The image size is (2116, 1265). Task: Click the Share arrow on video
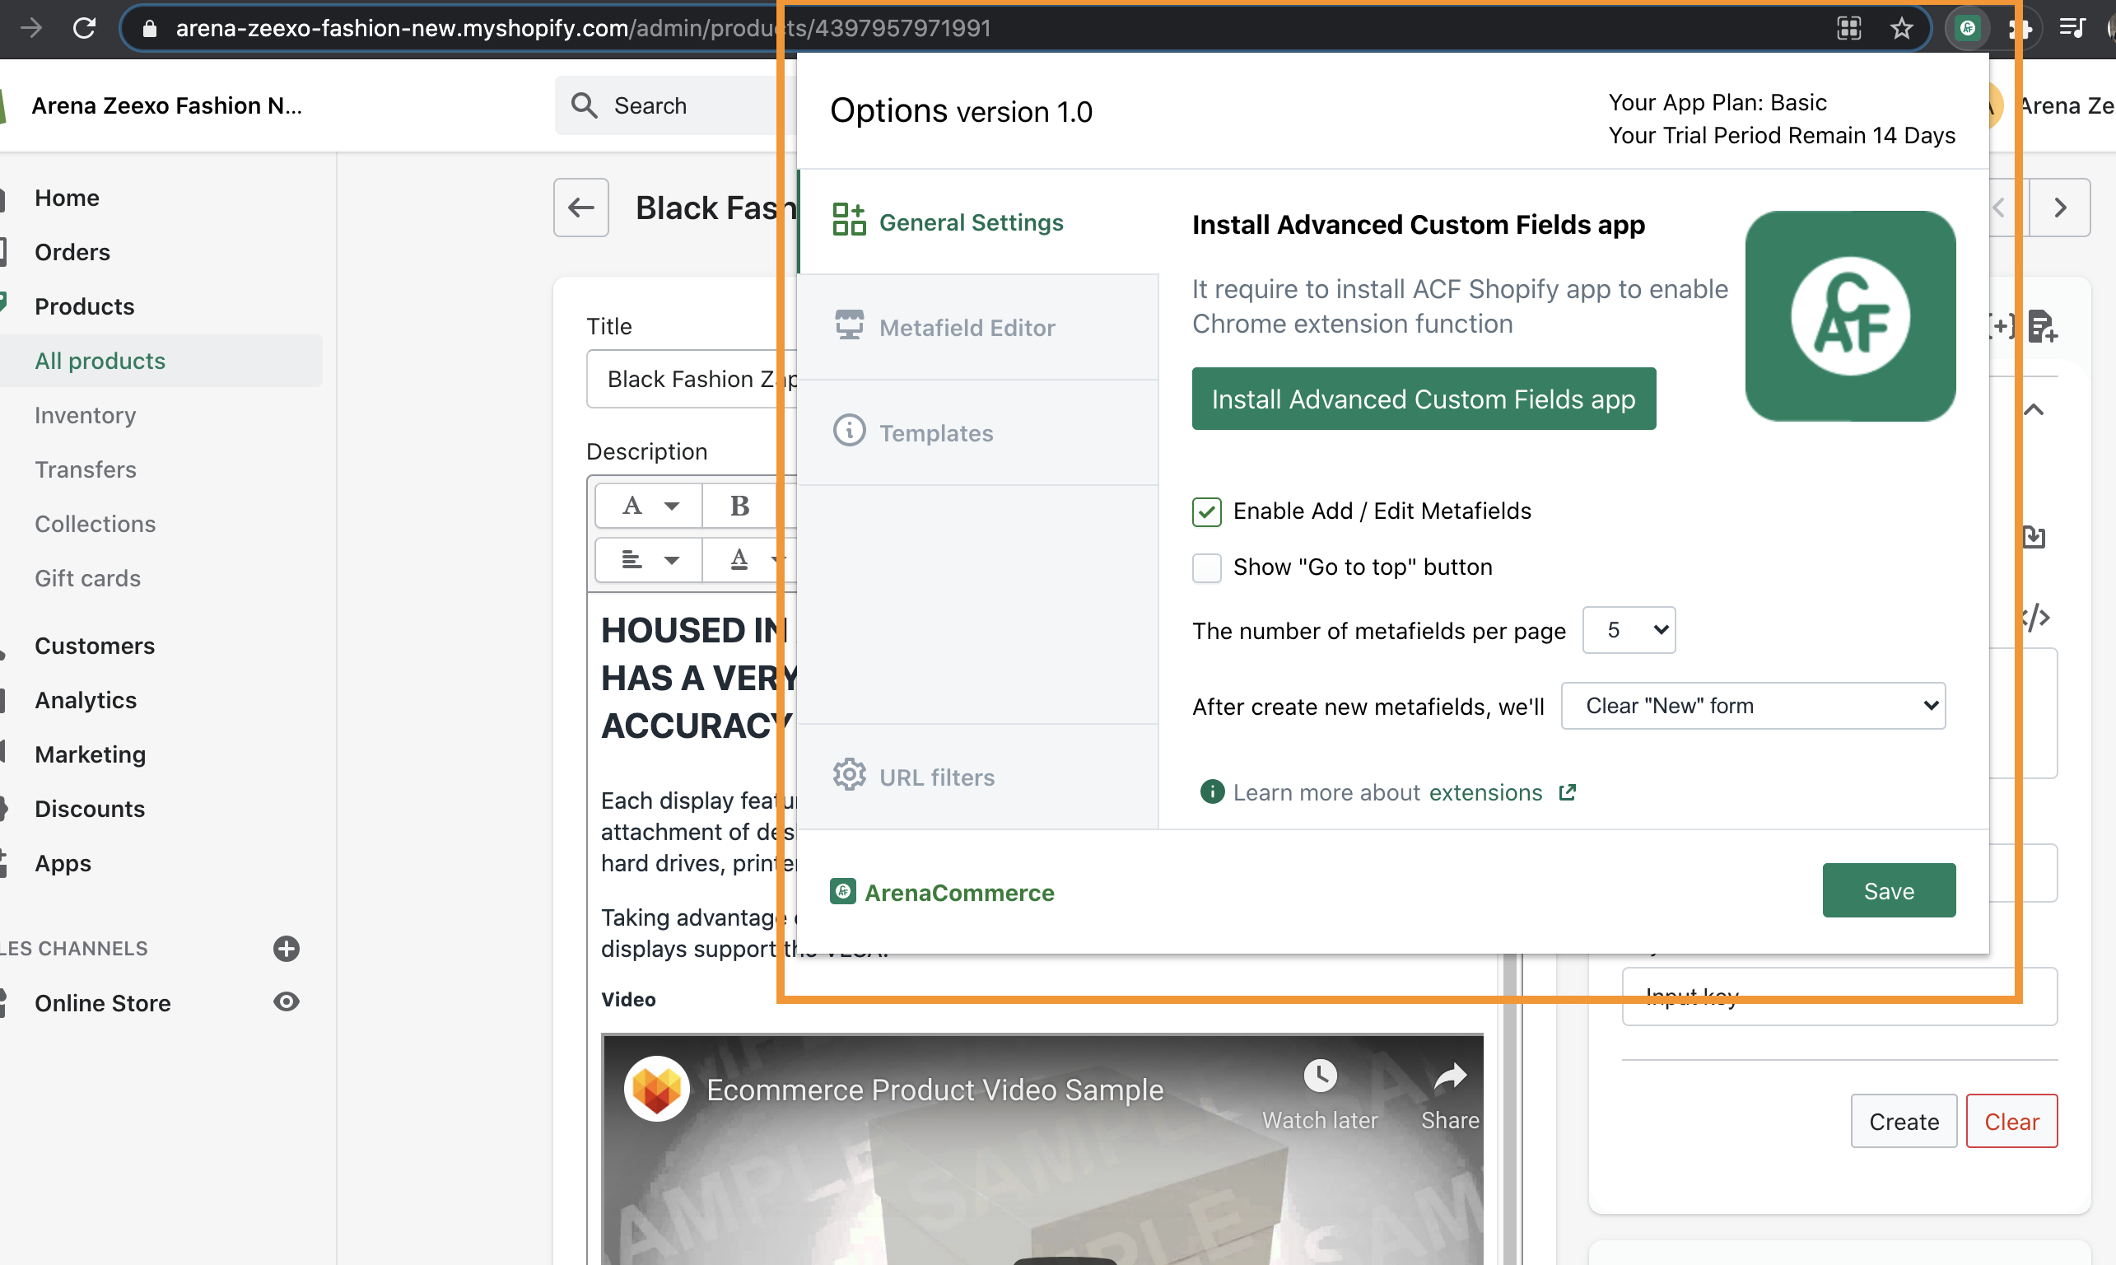point(1450,1077)
